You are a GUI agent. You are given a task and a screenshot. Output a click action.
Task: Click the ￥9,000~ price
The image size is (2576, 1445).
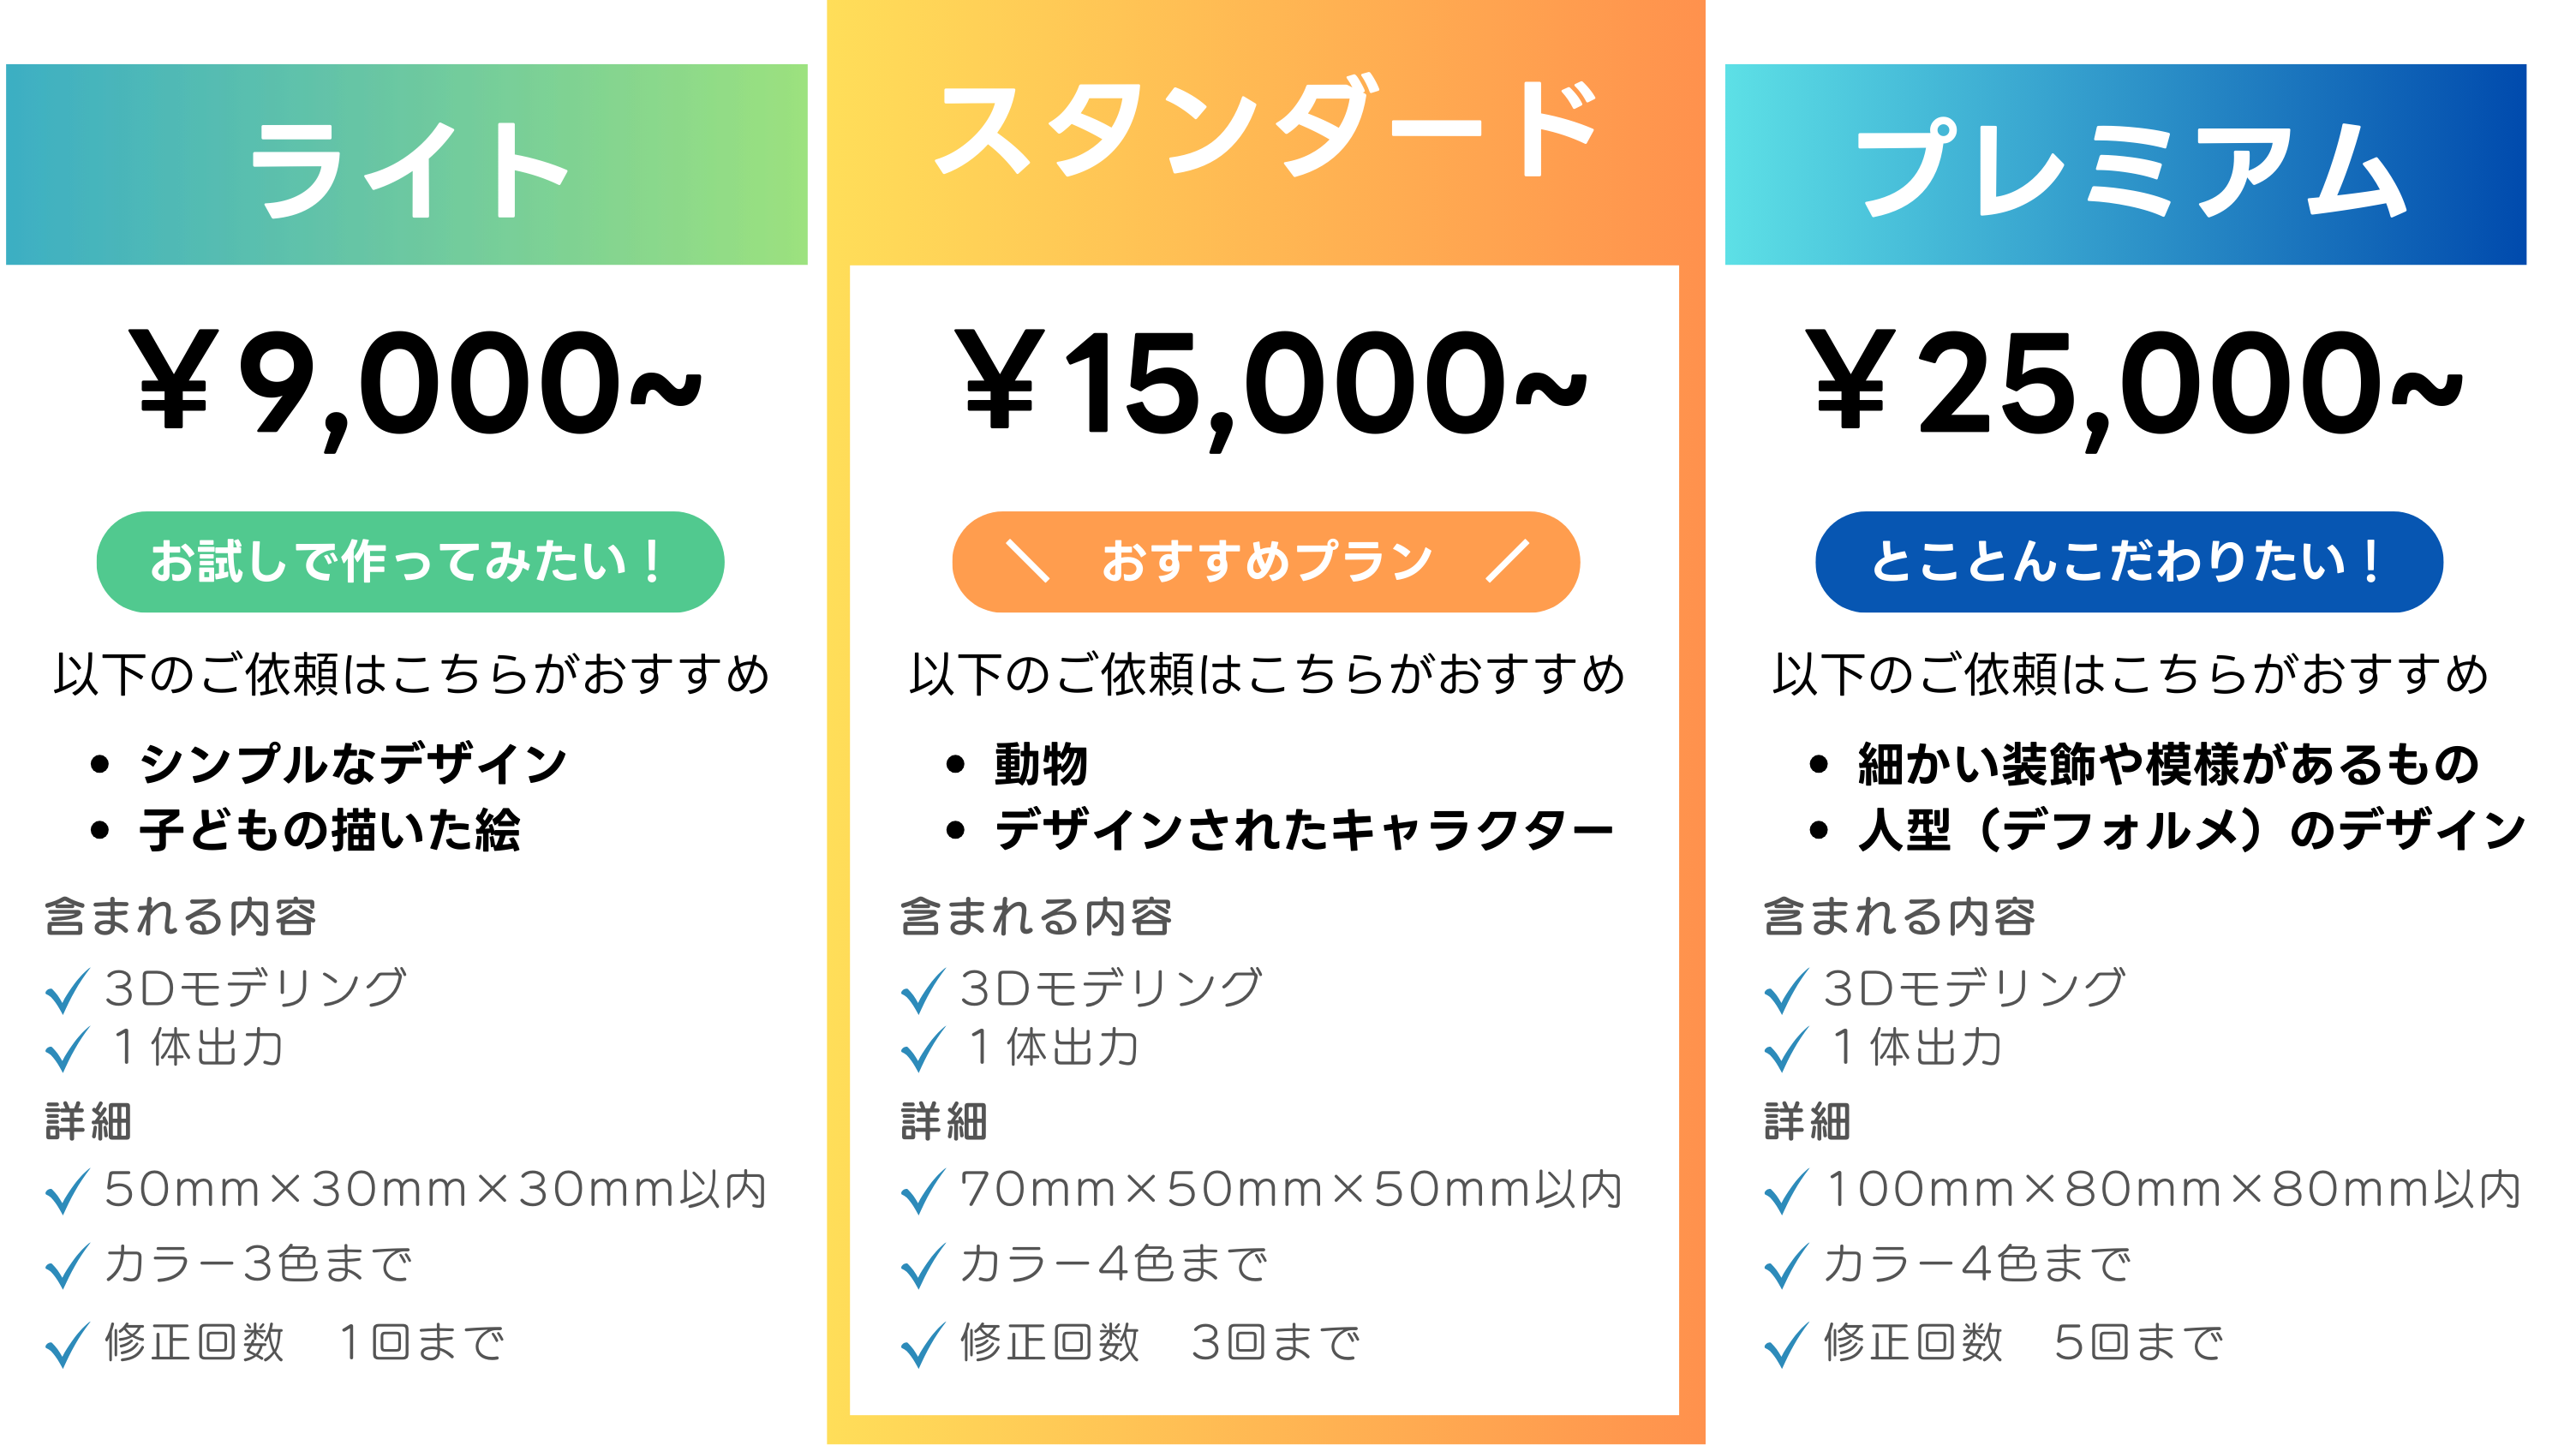coord(416,388)
